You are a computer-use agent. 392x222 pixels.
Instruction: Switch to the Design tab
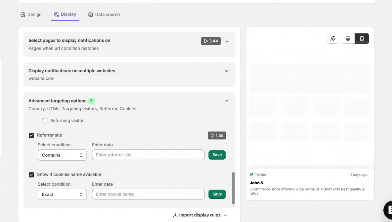pos(31,15)
